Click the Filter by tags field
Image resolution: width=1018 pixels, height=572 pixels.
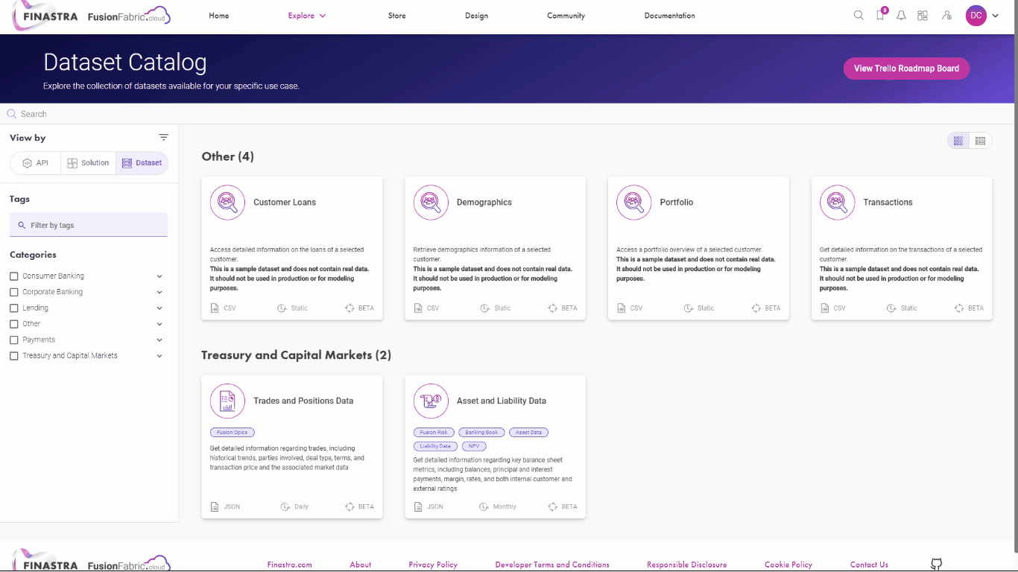pos(89,225)
